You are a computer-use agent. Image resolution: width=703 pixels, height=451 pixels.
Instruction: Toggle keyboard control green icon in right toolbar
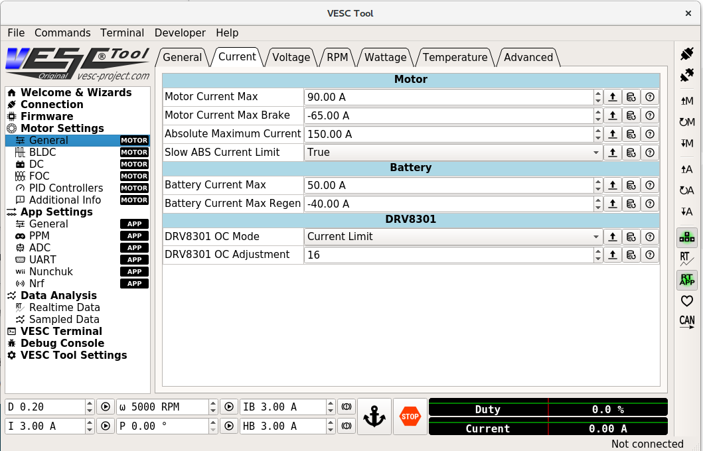[686, 237]
